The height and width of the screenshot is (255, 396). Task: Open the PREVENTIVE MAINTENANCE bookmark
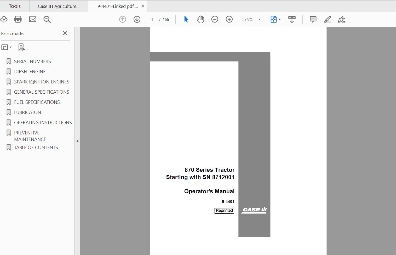30,136
